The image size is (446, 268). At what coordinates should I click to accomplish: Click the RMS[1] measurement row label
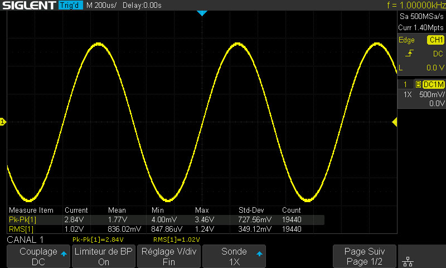click(x=21, y=229)
